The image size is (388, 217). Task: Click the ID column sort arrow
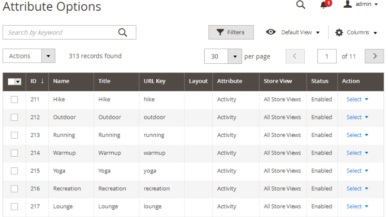(x=42, y=81)
